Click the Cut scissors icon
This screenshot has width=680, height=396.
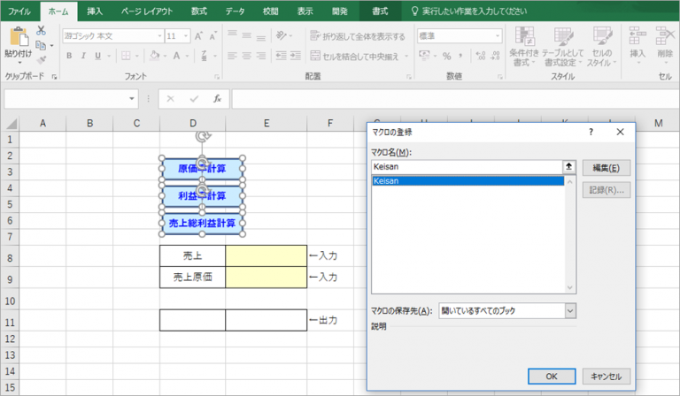[x=41, y=31]
